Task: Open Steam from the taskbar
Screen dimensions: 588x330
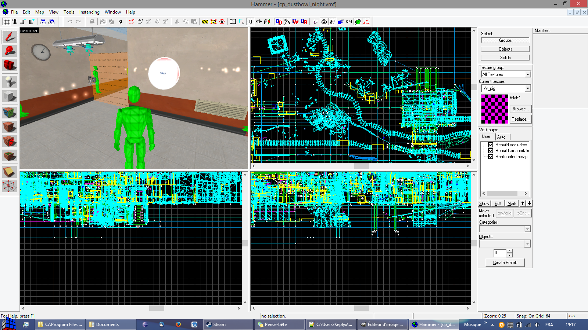Action: [228, 324]
